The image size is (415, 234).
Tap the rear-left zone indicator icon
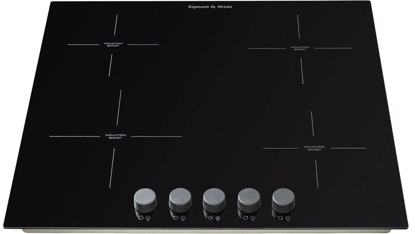click(x=176, y=218)
